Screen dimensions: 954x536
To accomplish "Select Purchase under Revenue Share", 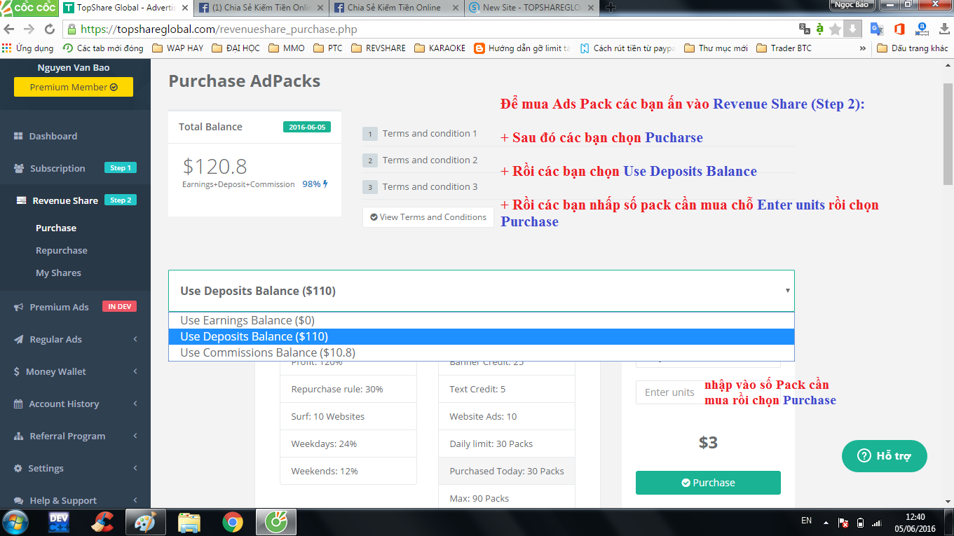I will coord(56,228).
